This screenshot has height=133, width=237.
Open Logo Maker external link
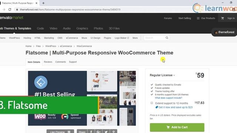tap(122, 38)
